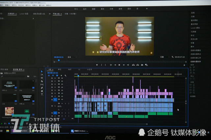Go to In point in Program monitor
211x140 pixels.
coord(111,65)
